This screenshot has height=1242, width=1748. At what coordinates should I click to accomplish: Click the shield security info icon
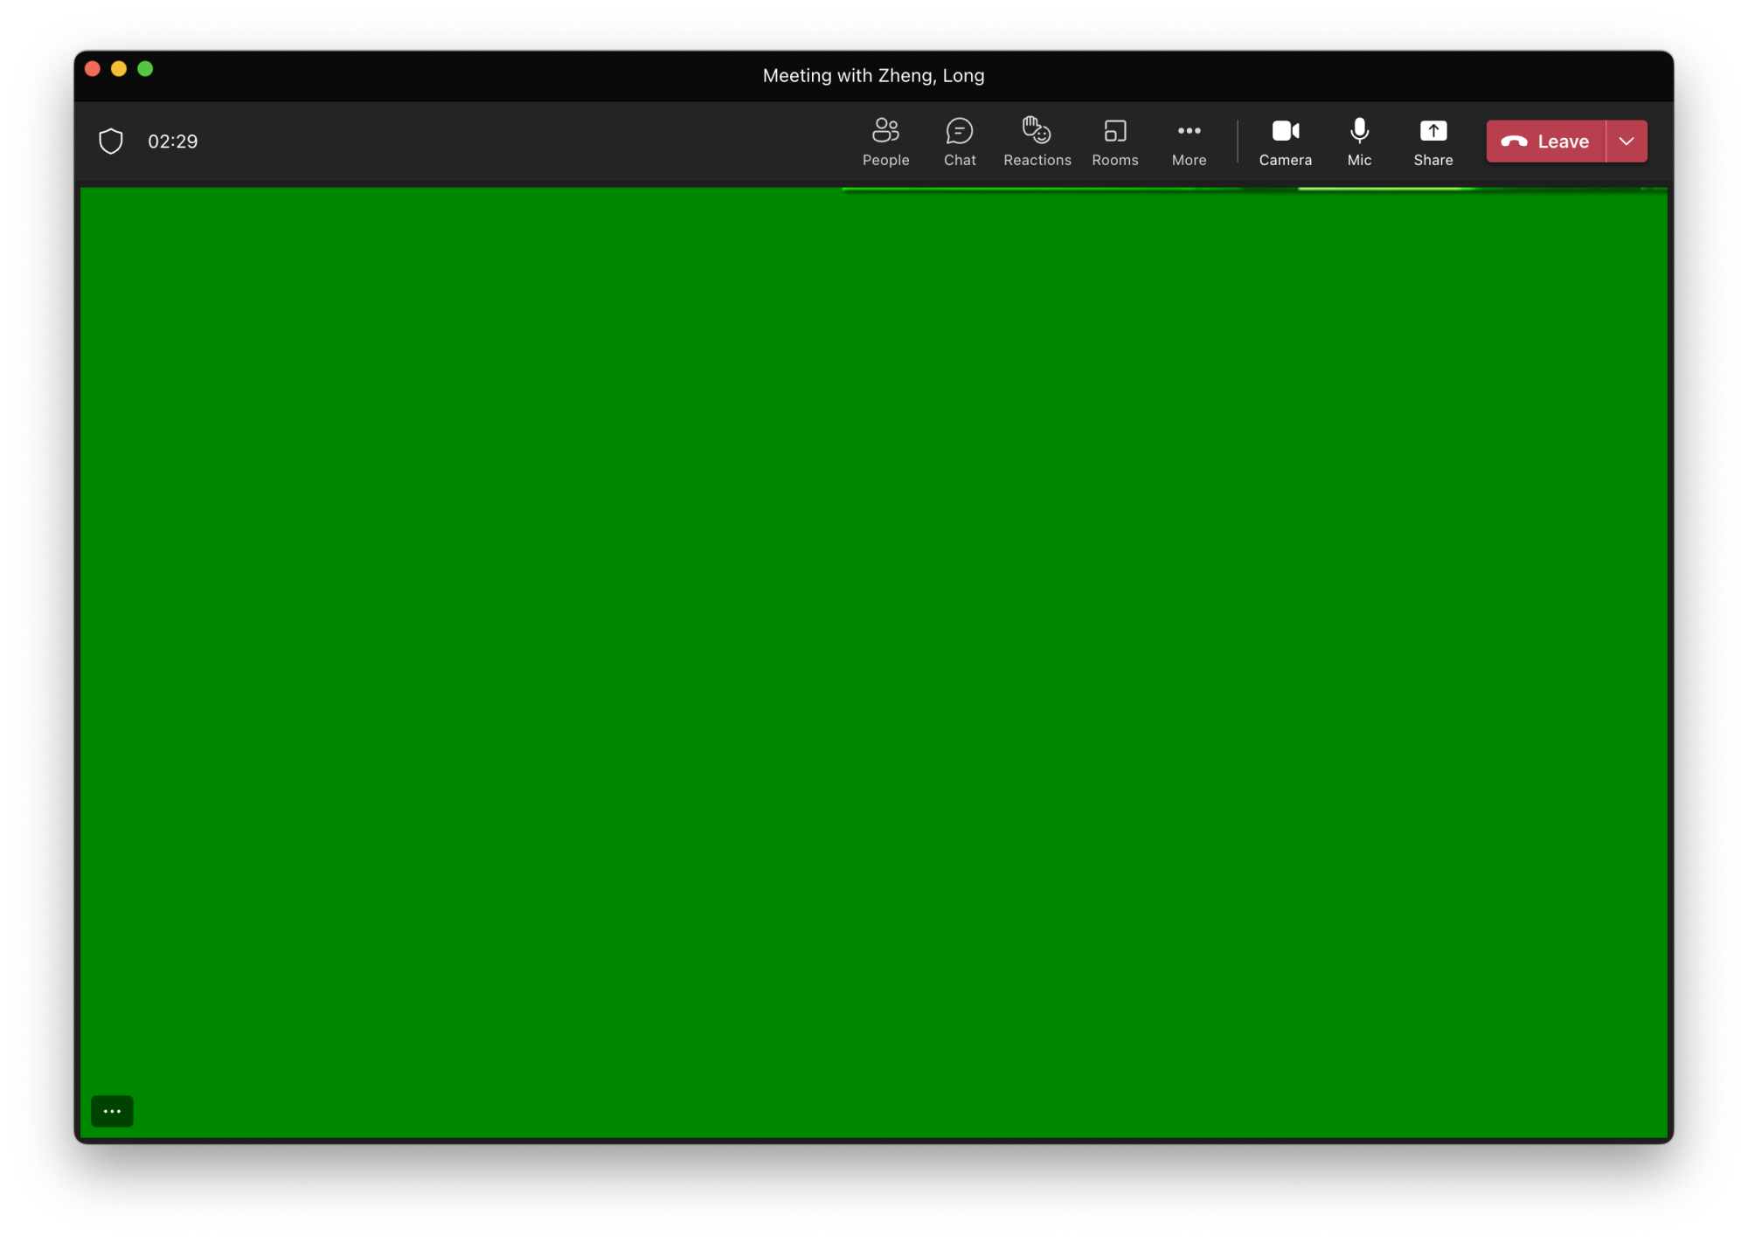[111, 141]
